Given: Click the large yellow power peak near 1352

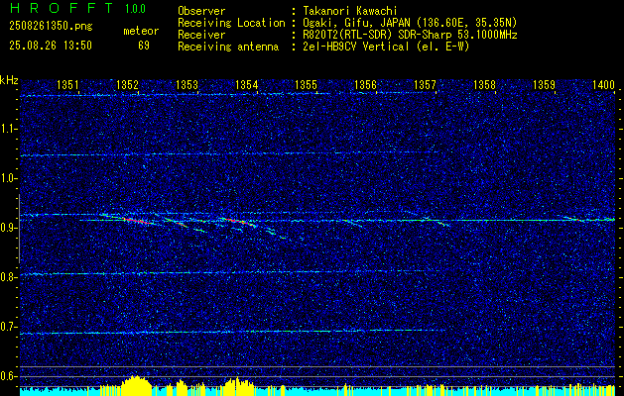Looking at the screenshot, I should pyautogui.click(x=136, y=385).
